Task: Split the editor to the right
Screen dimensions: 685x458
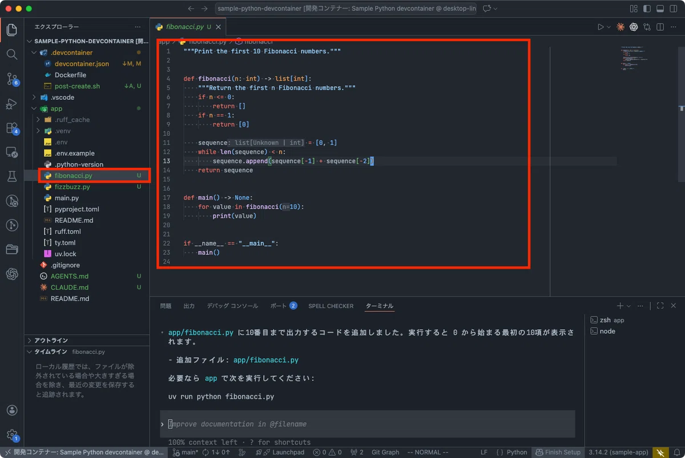Action: click(x=660, y=27)
